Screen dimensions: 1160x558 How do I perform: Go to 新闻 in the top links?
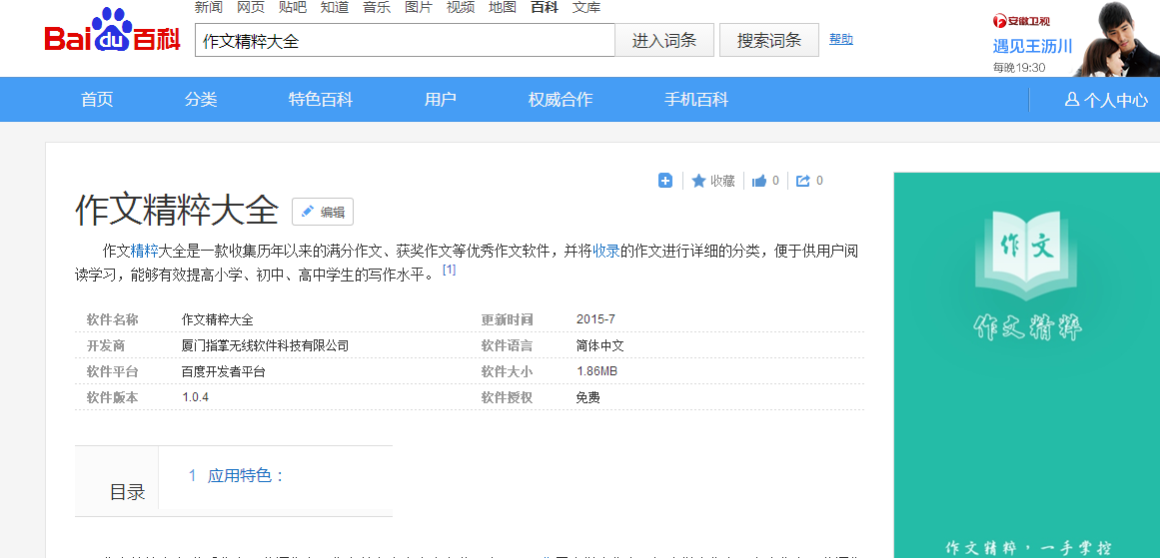point(209,7)
